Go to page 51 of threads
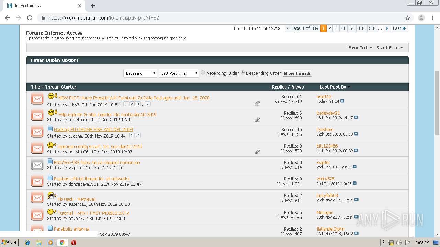 click(x=352, y=28)
